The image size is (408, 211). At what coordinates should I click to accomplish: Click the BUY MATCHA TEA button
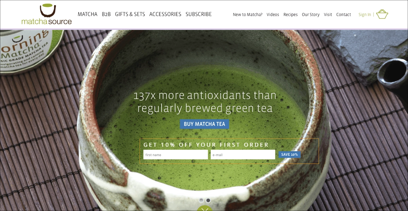coord(204,124)
